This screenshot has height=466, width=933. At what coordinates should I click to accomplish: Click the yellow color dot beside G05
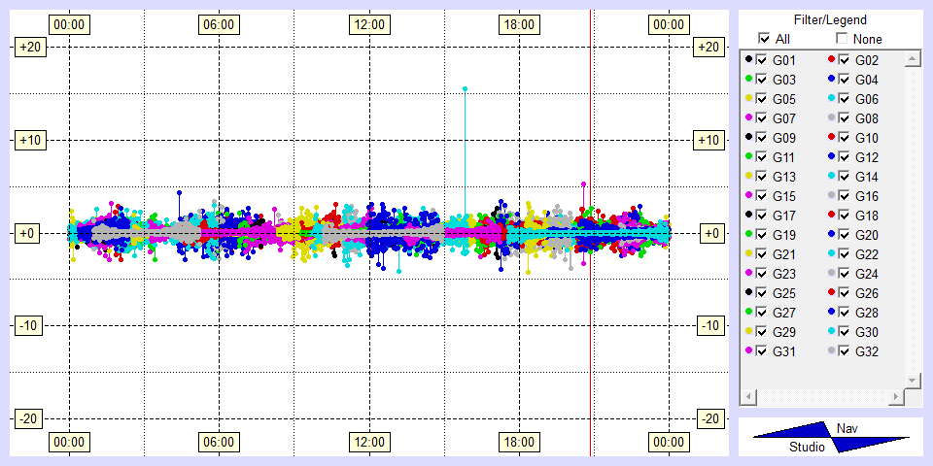748,99
